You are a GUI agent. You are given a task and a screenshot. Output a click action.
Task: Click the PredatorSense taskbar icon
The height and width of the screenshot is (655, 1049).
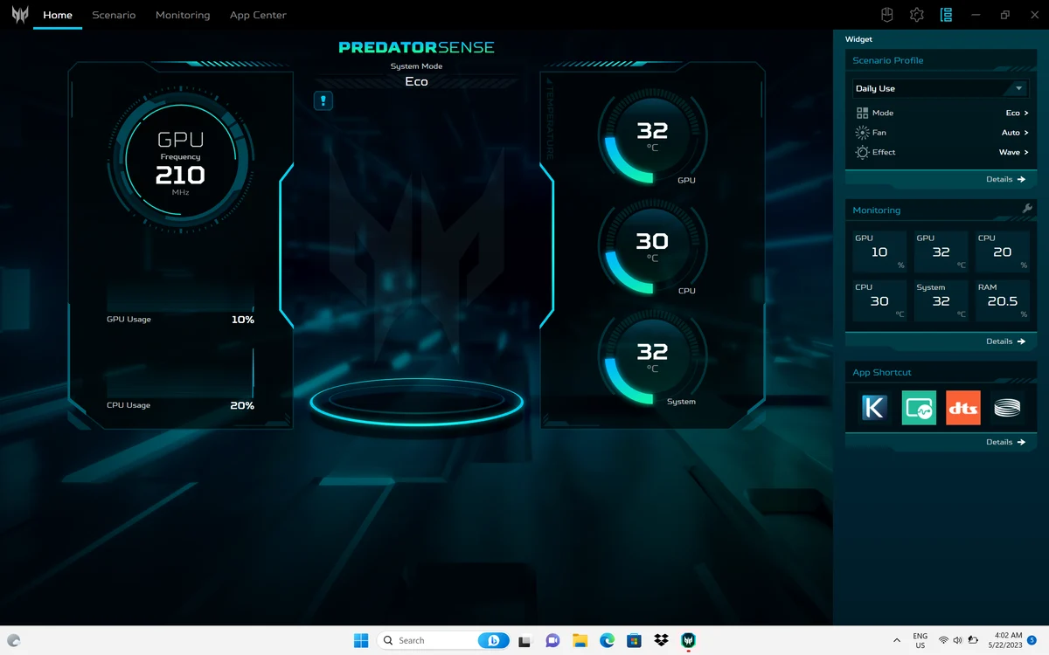click(x=689, y=640)
